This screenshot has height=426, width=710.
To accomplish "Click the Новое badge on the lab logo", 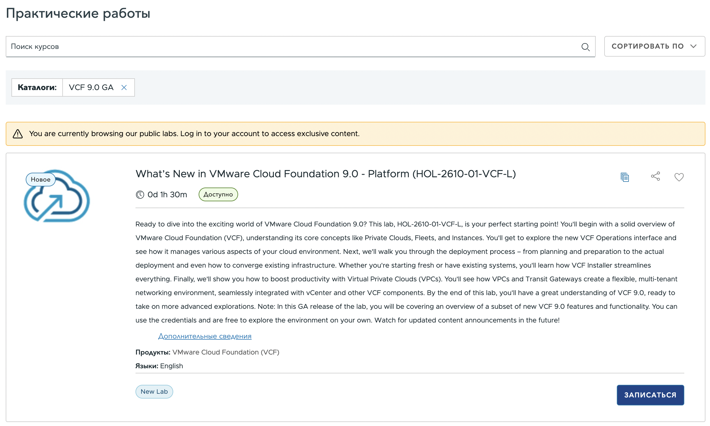I will coord(41,179).
